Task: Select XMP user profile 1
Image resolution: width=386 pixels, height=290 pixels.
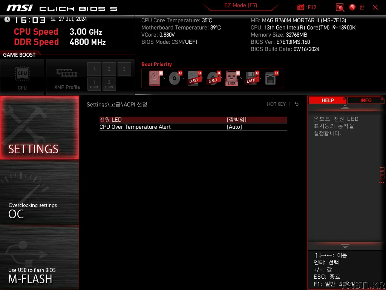Action: tap(94, 84)
